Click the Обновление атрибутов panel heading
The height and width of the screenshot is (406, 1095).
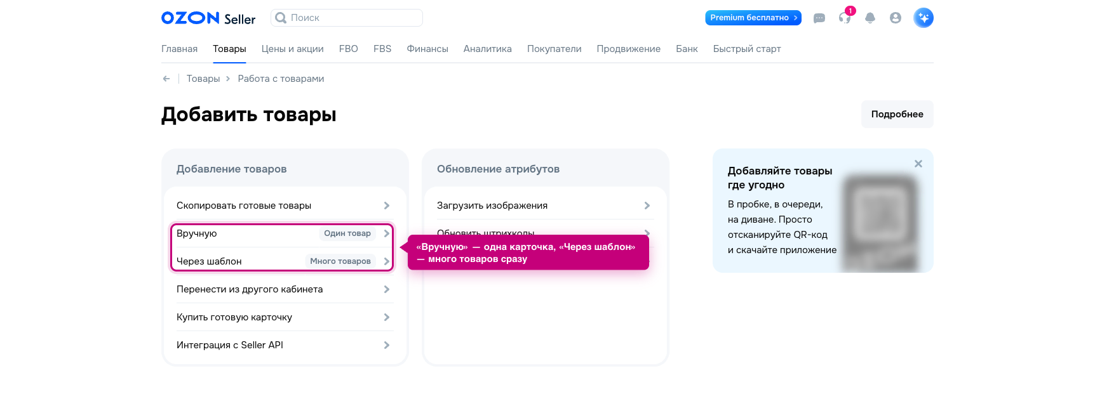point(499,169)
